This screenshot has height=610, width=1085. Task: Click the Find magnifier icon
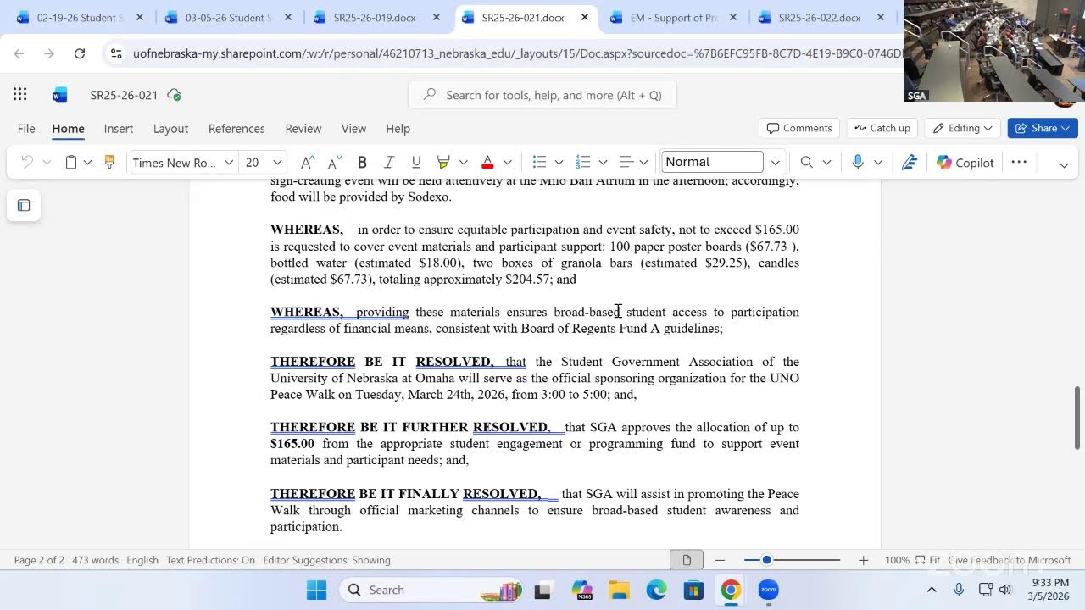807,162
